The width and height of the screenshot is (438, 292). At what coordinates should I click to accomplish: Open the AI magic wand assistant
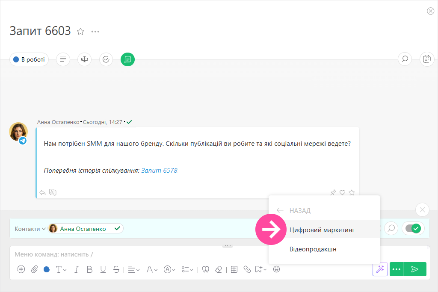(380, 269)
